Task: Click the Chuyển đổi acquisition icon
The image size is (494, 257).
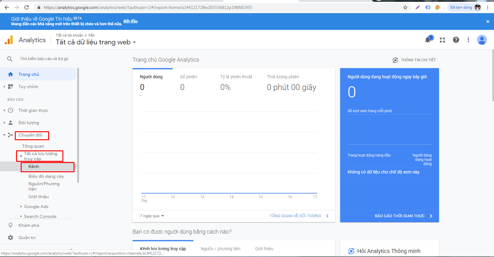Action: [x=11, y=135]
